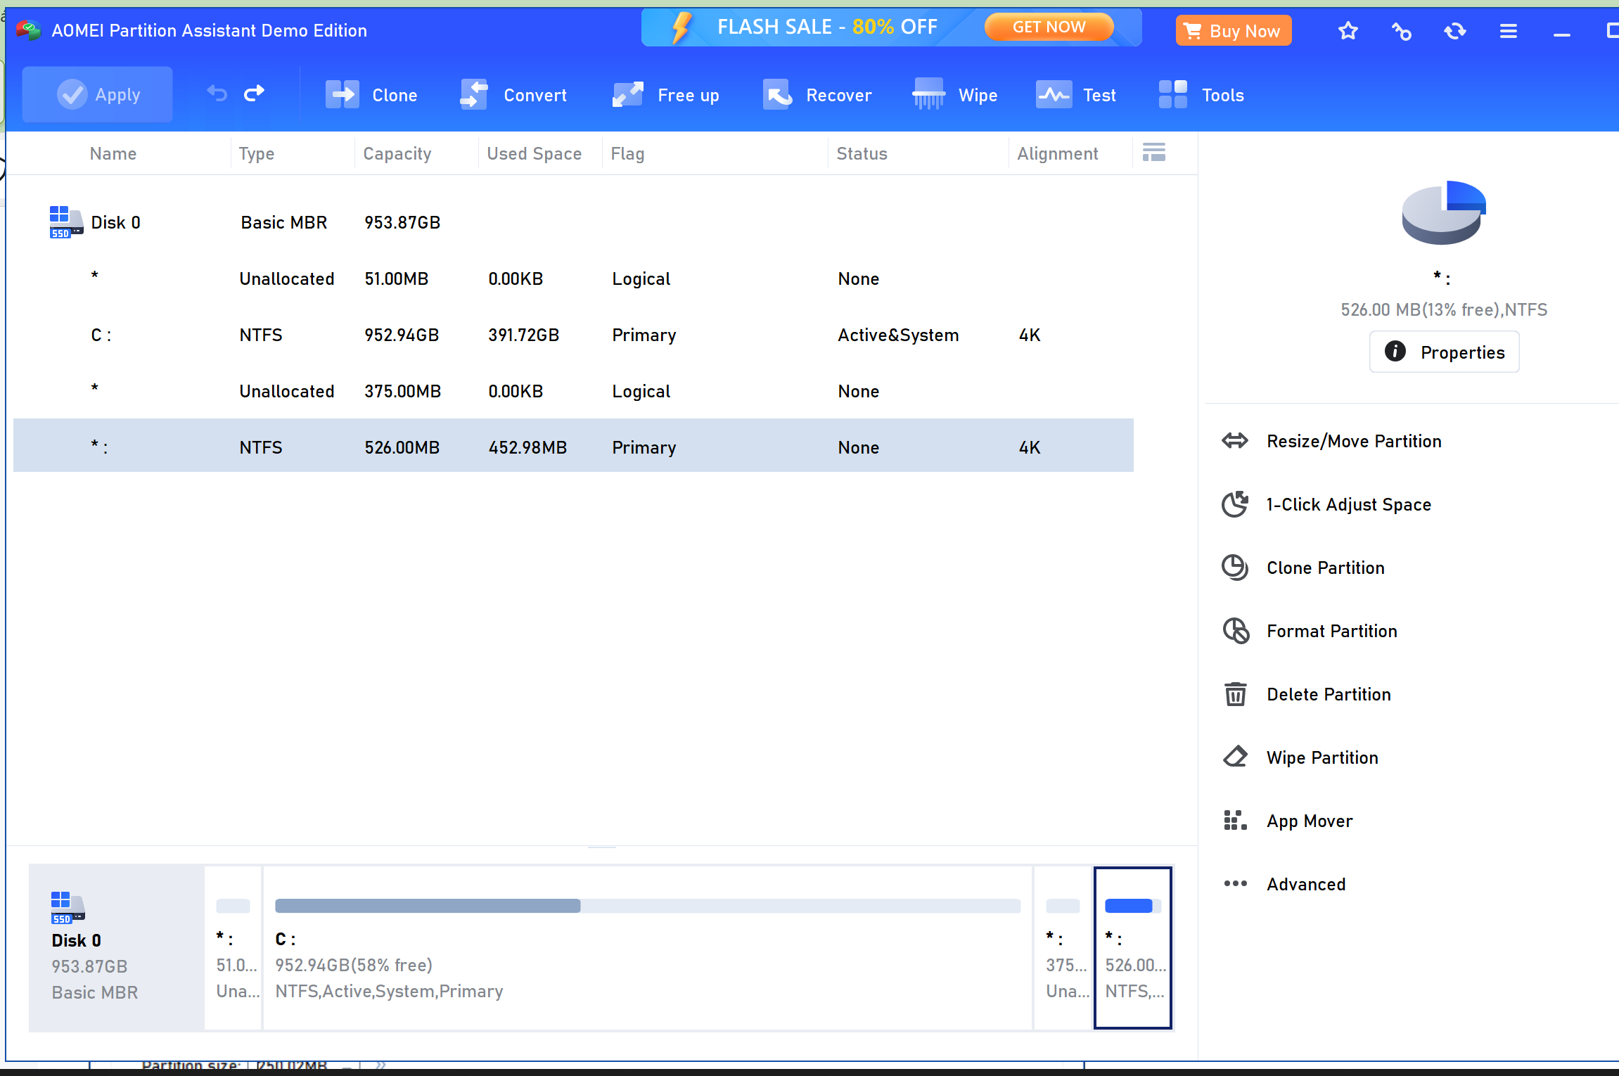Open App Mover
The image size is (1619, 1076).
pos(1287,821)
